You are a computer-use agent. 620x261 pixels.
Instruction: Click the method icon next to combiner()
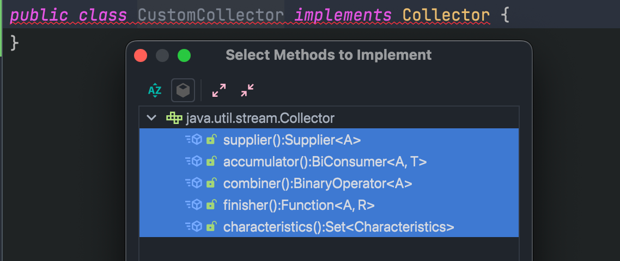click(194, 183)
